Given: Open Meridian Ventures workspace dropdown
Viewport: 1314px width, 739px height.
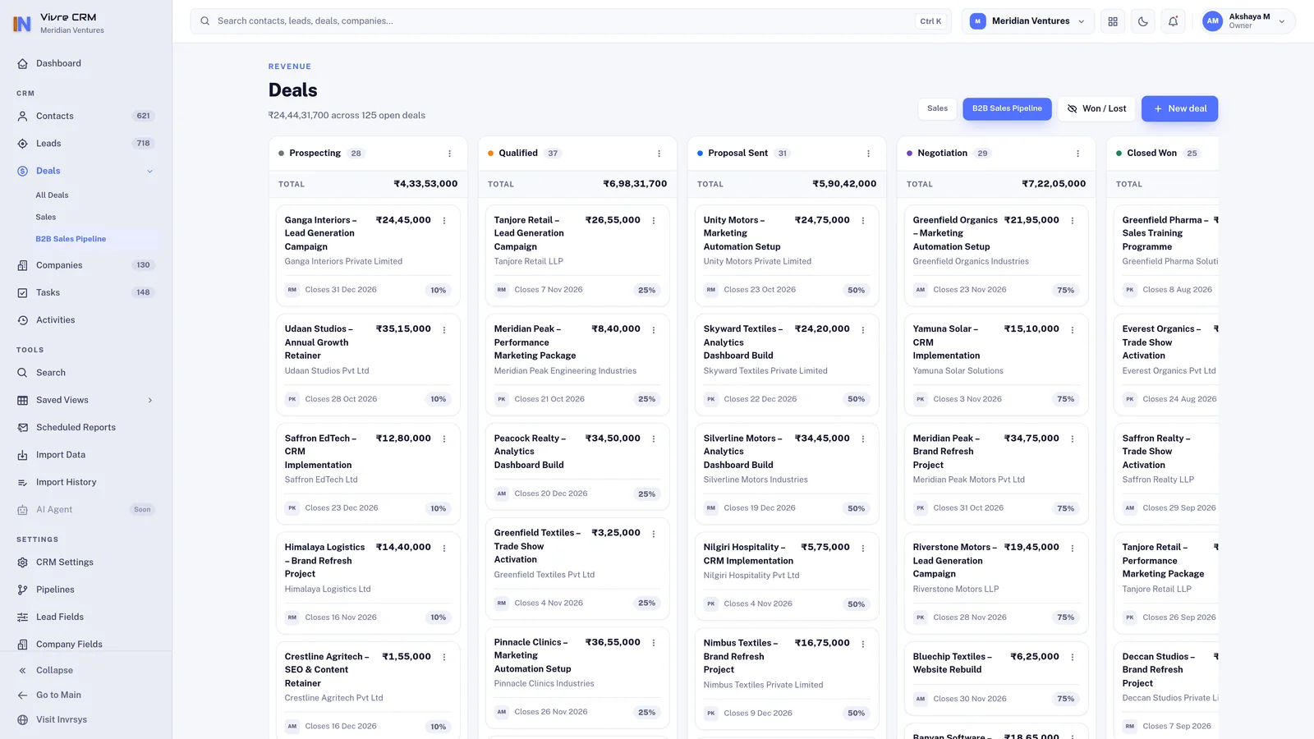Looking at the screenshot, I should click(x=1027, y=21).
